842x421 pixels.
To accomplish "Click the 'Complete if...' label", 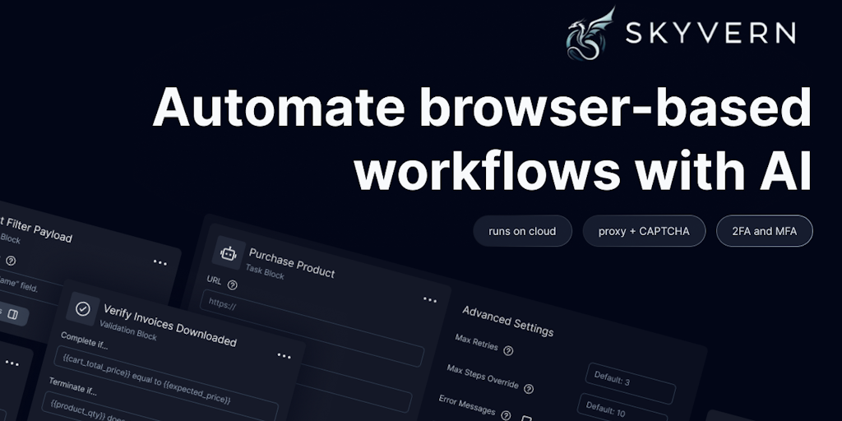I will pyautogui.click(x=85, y=340).
